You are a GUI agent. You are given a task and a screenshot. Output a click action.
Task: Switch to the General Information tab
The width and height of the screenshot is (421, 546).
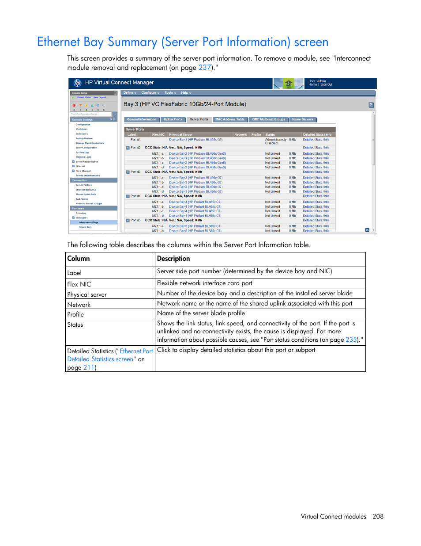point(142,119)
